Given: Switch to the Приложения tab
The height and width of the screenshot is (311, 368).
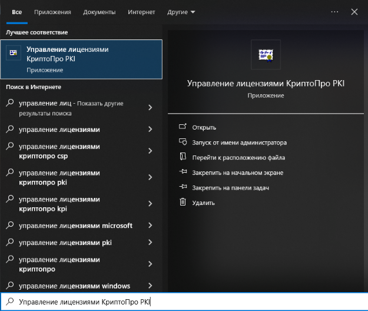Looking at the screenshot, I should [x=52, y=12].
